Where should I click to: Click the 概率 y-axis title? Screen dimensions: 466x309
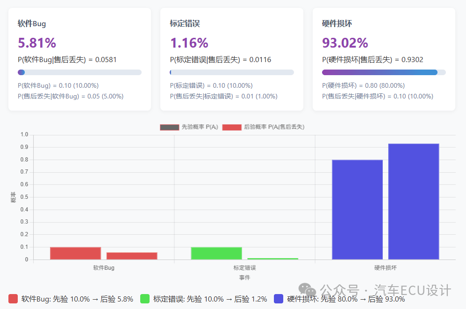[13, 197]
